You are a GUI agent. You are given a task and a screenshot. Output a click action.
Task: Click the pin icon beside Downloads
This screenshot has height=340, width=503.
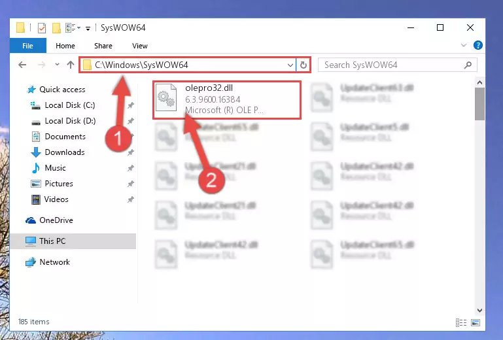click(x=131, y=152)
